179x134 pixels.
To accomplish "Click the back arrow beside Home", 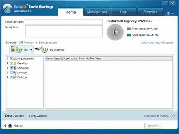I will [x=5, y=126].
